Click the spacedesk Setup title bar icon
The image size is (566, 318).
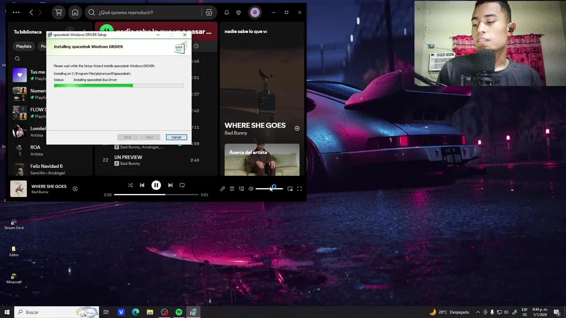coord(50,34)
